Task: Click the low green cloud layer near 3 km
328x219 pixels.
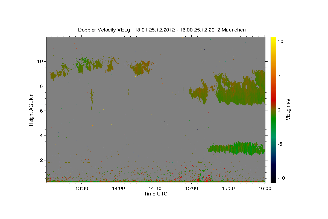Action: pyautogui.click(x=236, y=148)
